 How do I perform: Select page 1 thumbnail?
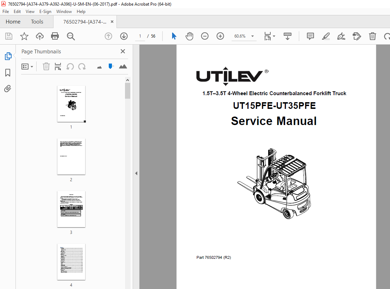tap(71, 104)
